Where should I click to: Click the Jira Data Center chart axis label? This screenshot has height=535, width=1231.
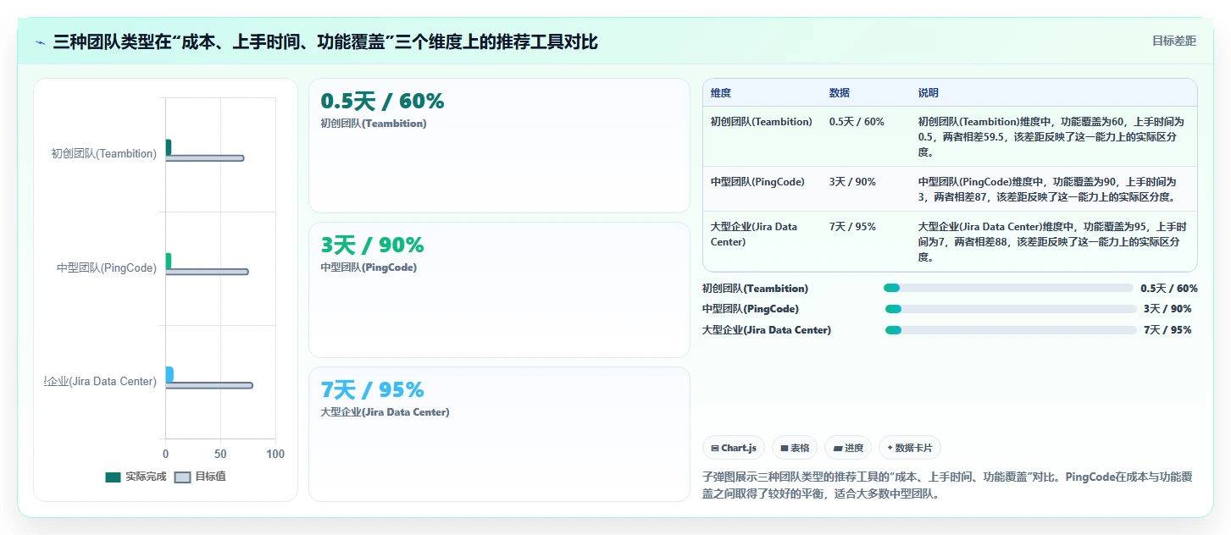(x=101, y=381)
